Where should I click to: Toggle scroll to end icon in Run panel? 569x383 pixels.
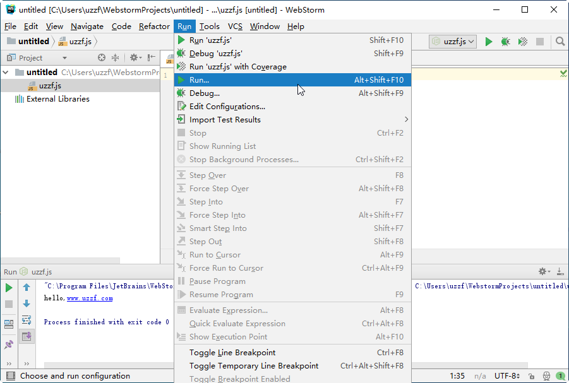(27, 336)
